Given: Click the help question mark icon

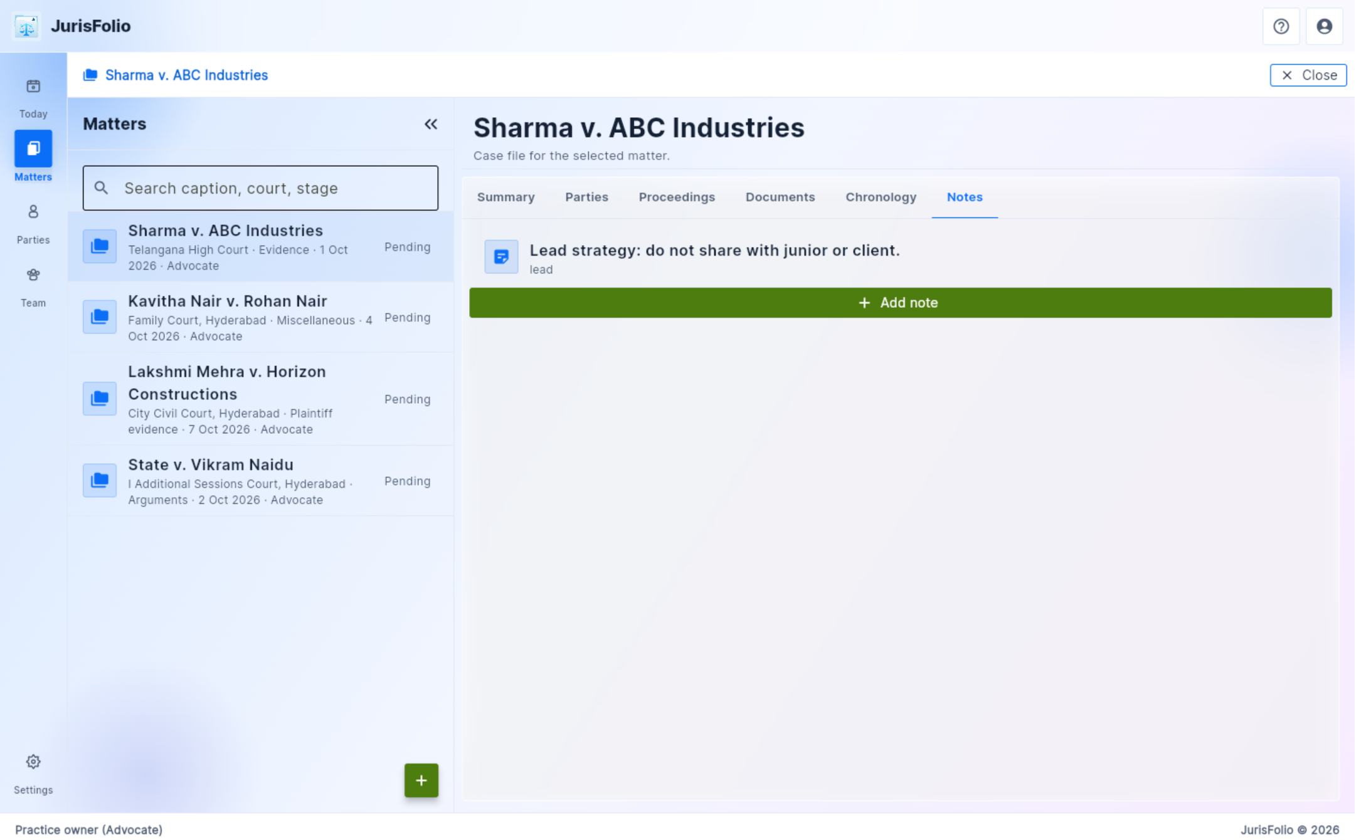Looking at the screenshot, I should pyautogui.click(x=1281, y=26).
